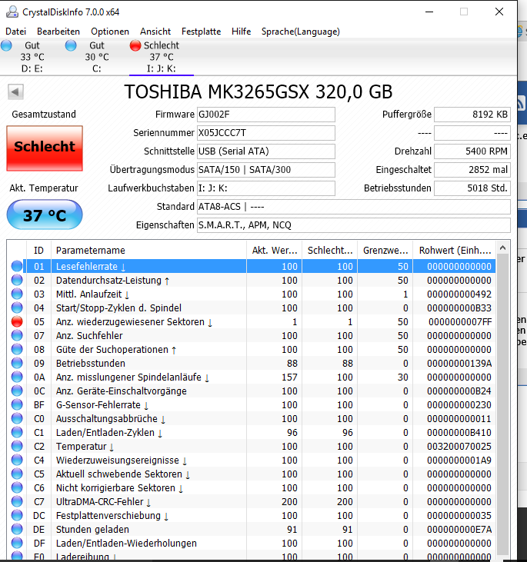The width and height of the screenshot is (527, 562).
Task: Click the Seriennummer field X05JCCC7T
Action: pos(266,133)
